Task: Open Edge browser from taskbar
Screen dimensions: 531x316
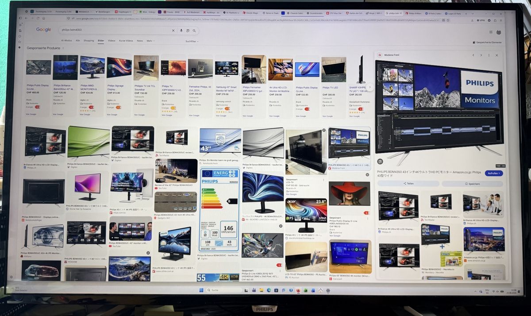Action: (269, 290)
